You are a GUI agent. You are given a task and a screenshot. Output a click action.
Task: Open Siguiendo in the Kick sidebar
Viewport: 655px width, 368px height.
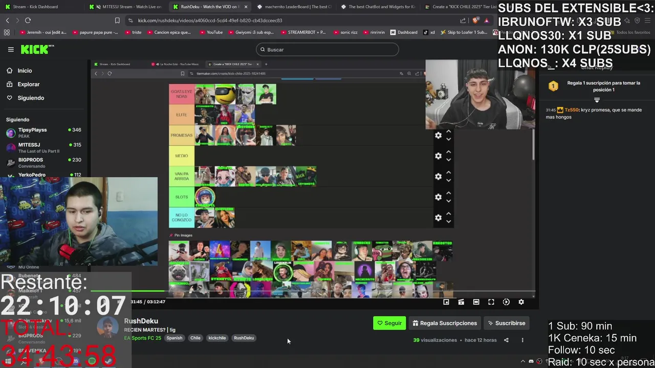point(31,98)
